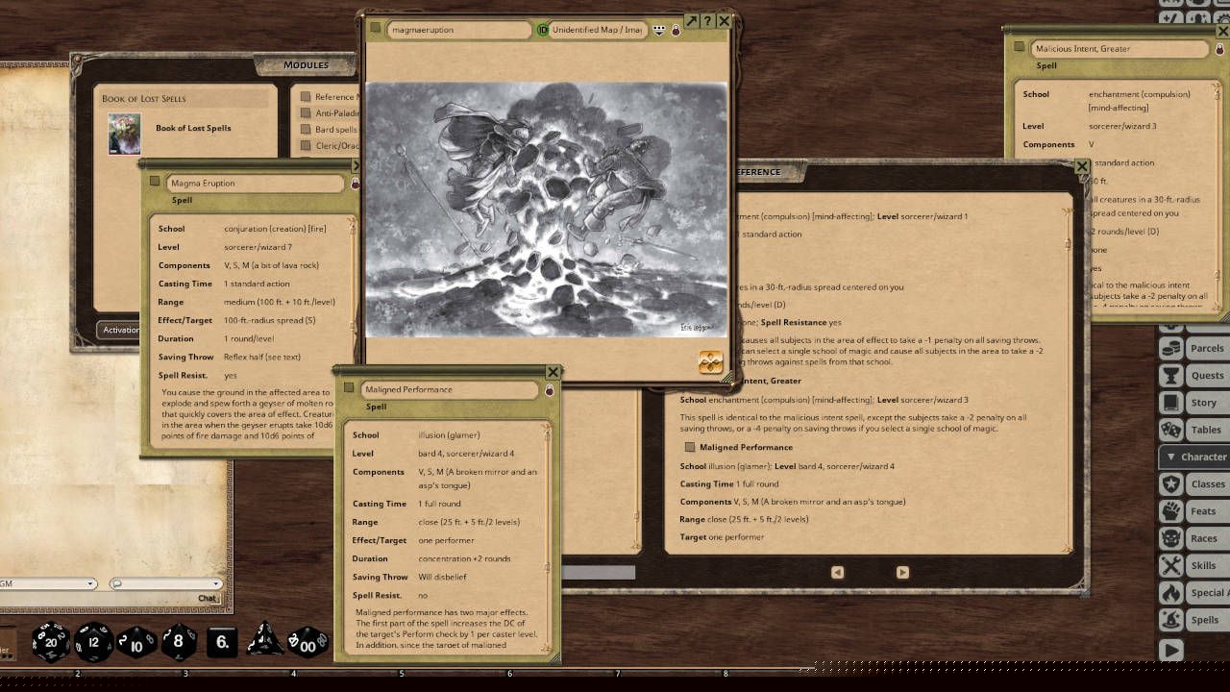This screenshot has width=1230, height=692.
Task: Toggle lock on Magma Eruption spell window
Action: (355, 184)
